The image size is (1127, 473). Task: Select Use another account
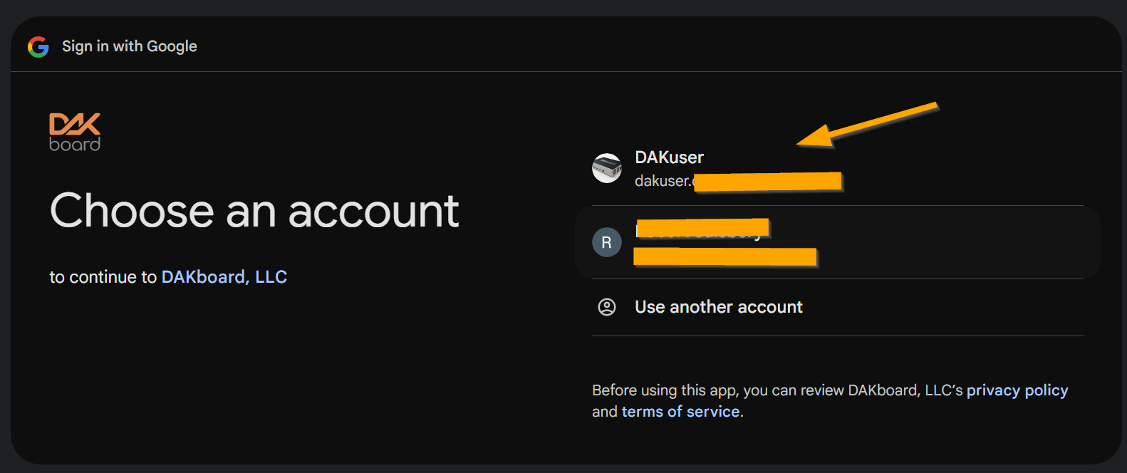[x=837, y=307]
